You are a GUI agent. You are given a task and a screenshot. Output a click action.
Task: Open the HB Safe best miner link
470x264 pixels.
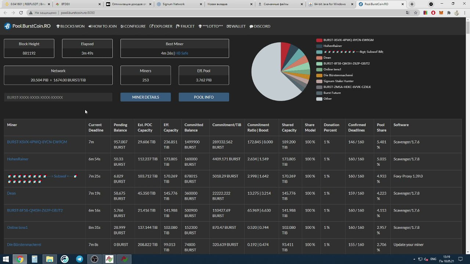pyautogui.click(x=182, y=53)
